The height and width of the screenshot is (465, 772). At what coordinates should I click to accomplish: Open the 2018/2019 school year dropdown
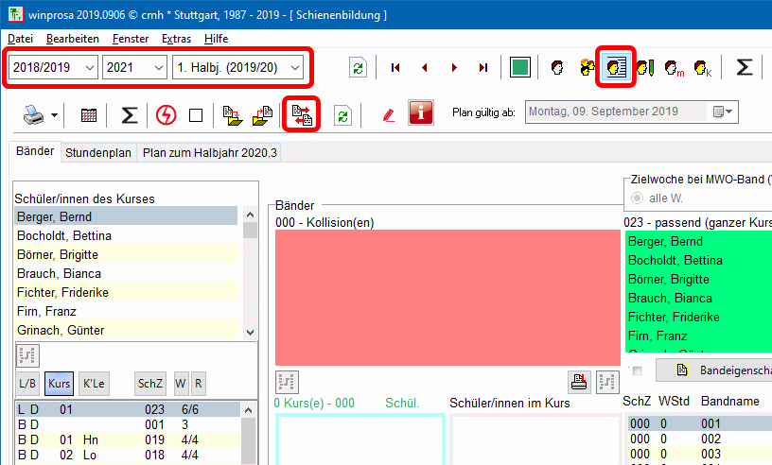[53, 67]
